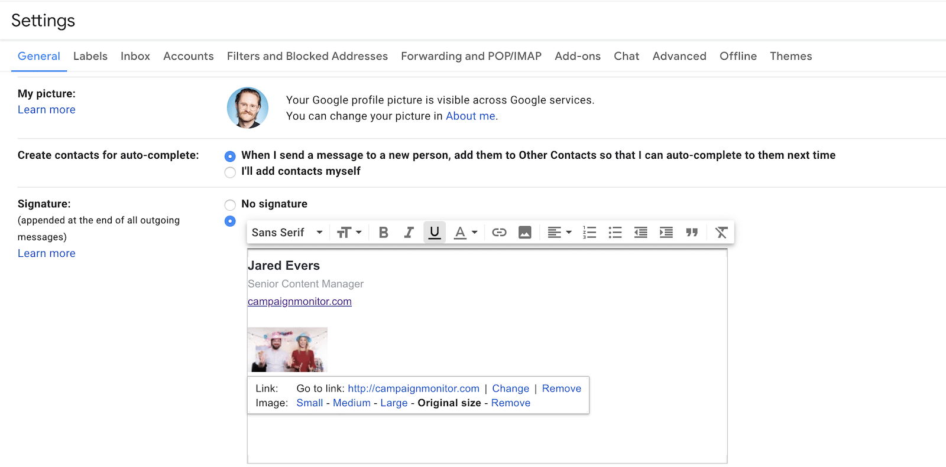Click the signature party photo thumbnail
Viewport: 946px width, 467px height.
click(287, 350)
